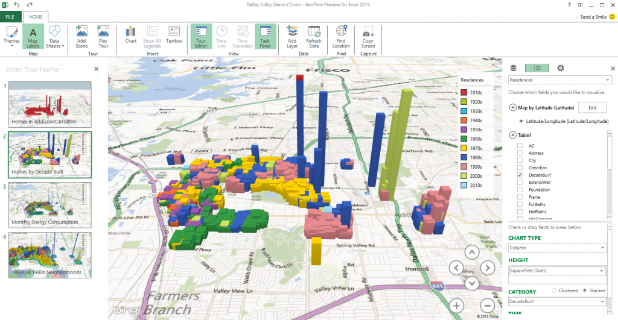Rotate the map right
This screenshot has height=320, width=618.
click(x=488, y=268)
